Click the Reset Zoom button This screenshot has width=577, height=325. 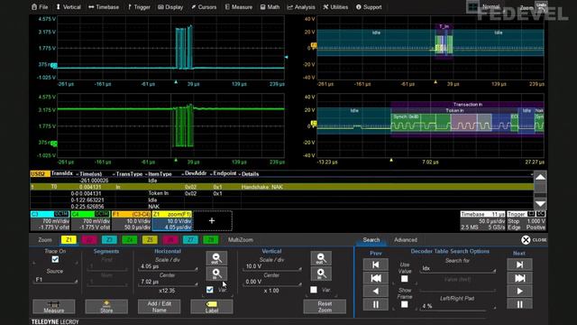pos(325,307)
